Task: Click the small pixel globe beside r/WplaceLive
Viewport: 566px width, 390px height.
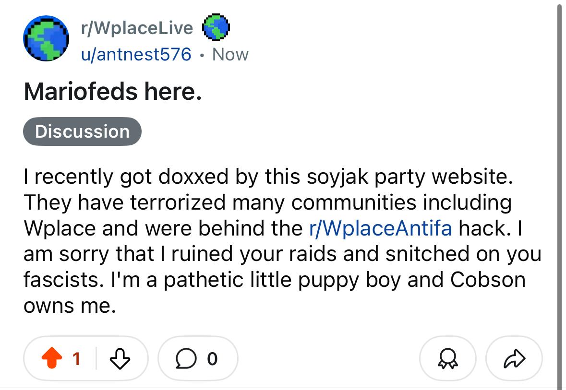Action: pos(217,27)
